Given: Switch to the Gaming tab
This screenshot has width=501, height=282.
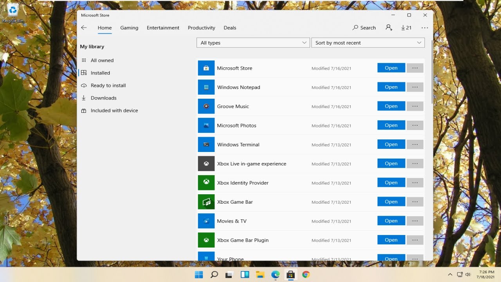Looking at the screenshot, I should [x=129, y=28].
